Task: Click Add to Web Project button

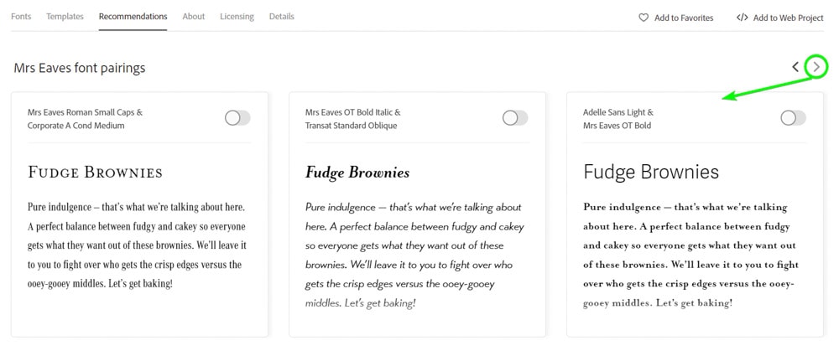Action: pos(788,18)
